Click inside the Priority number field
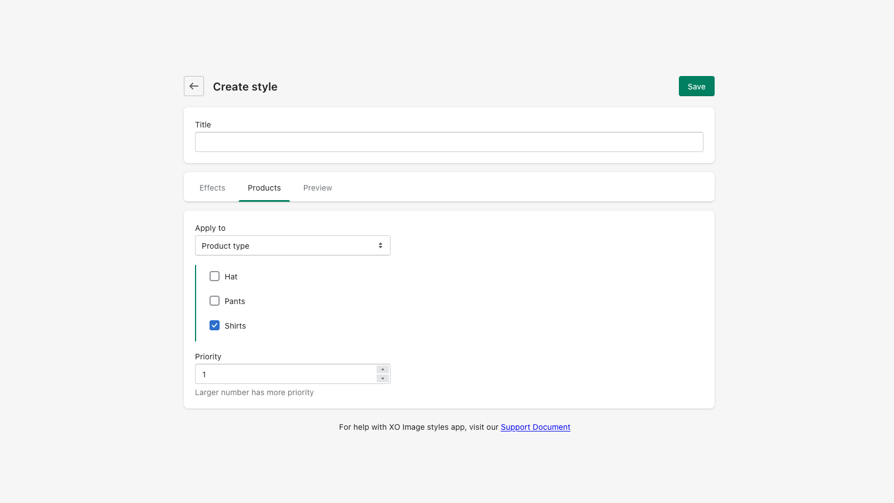Viewport: 894px width, 503px height. click(x=285, y=374)
